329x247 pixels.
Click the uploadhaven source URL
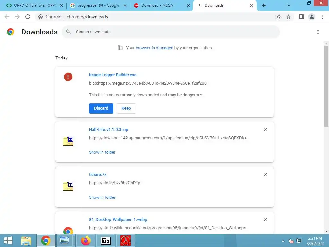(x=169, y=138)
